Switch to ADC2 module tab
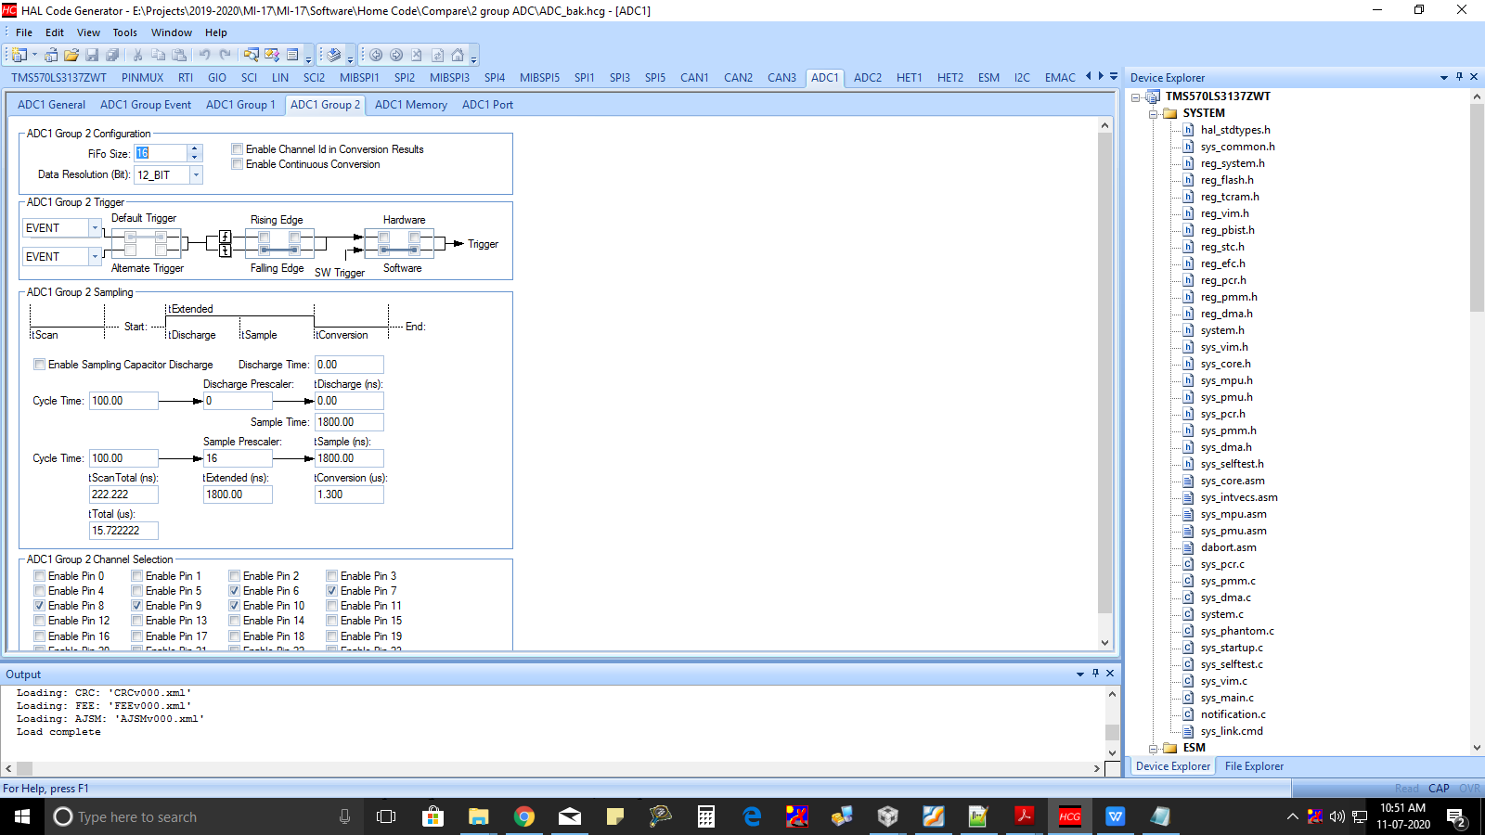1485x835 pixels. point(868,78)
